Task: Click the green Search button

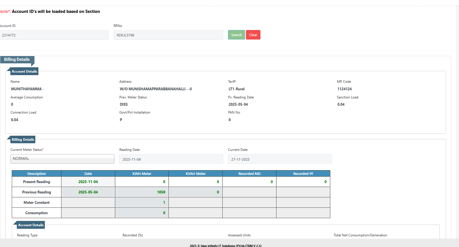Action: 236,35
